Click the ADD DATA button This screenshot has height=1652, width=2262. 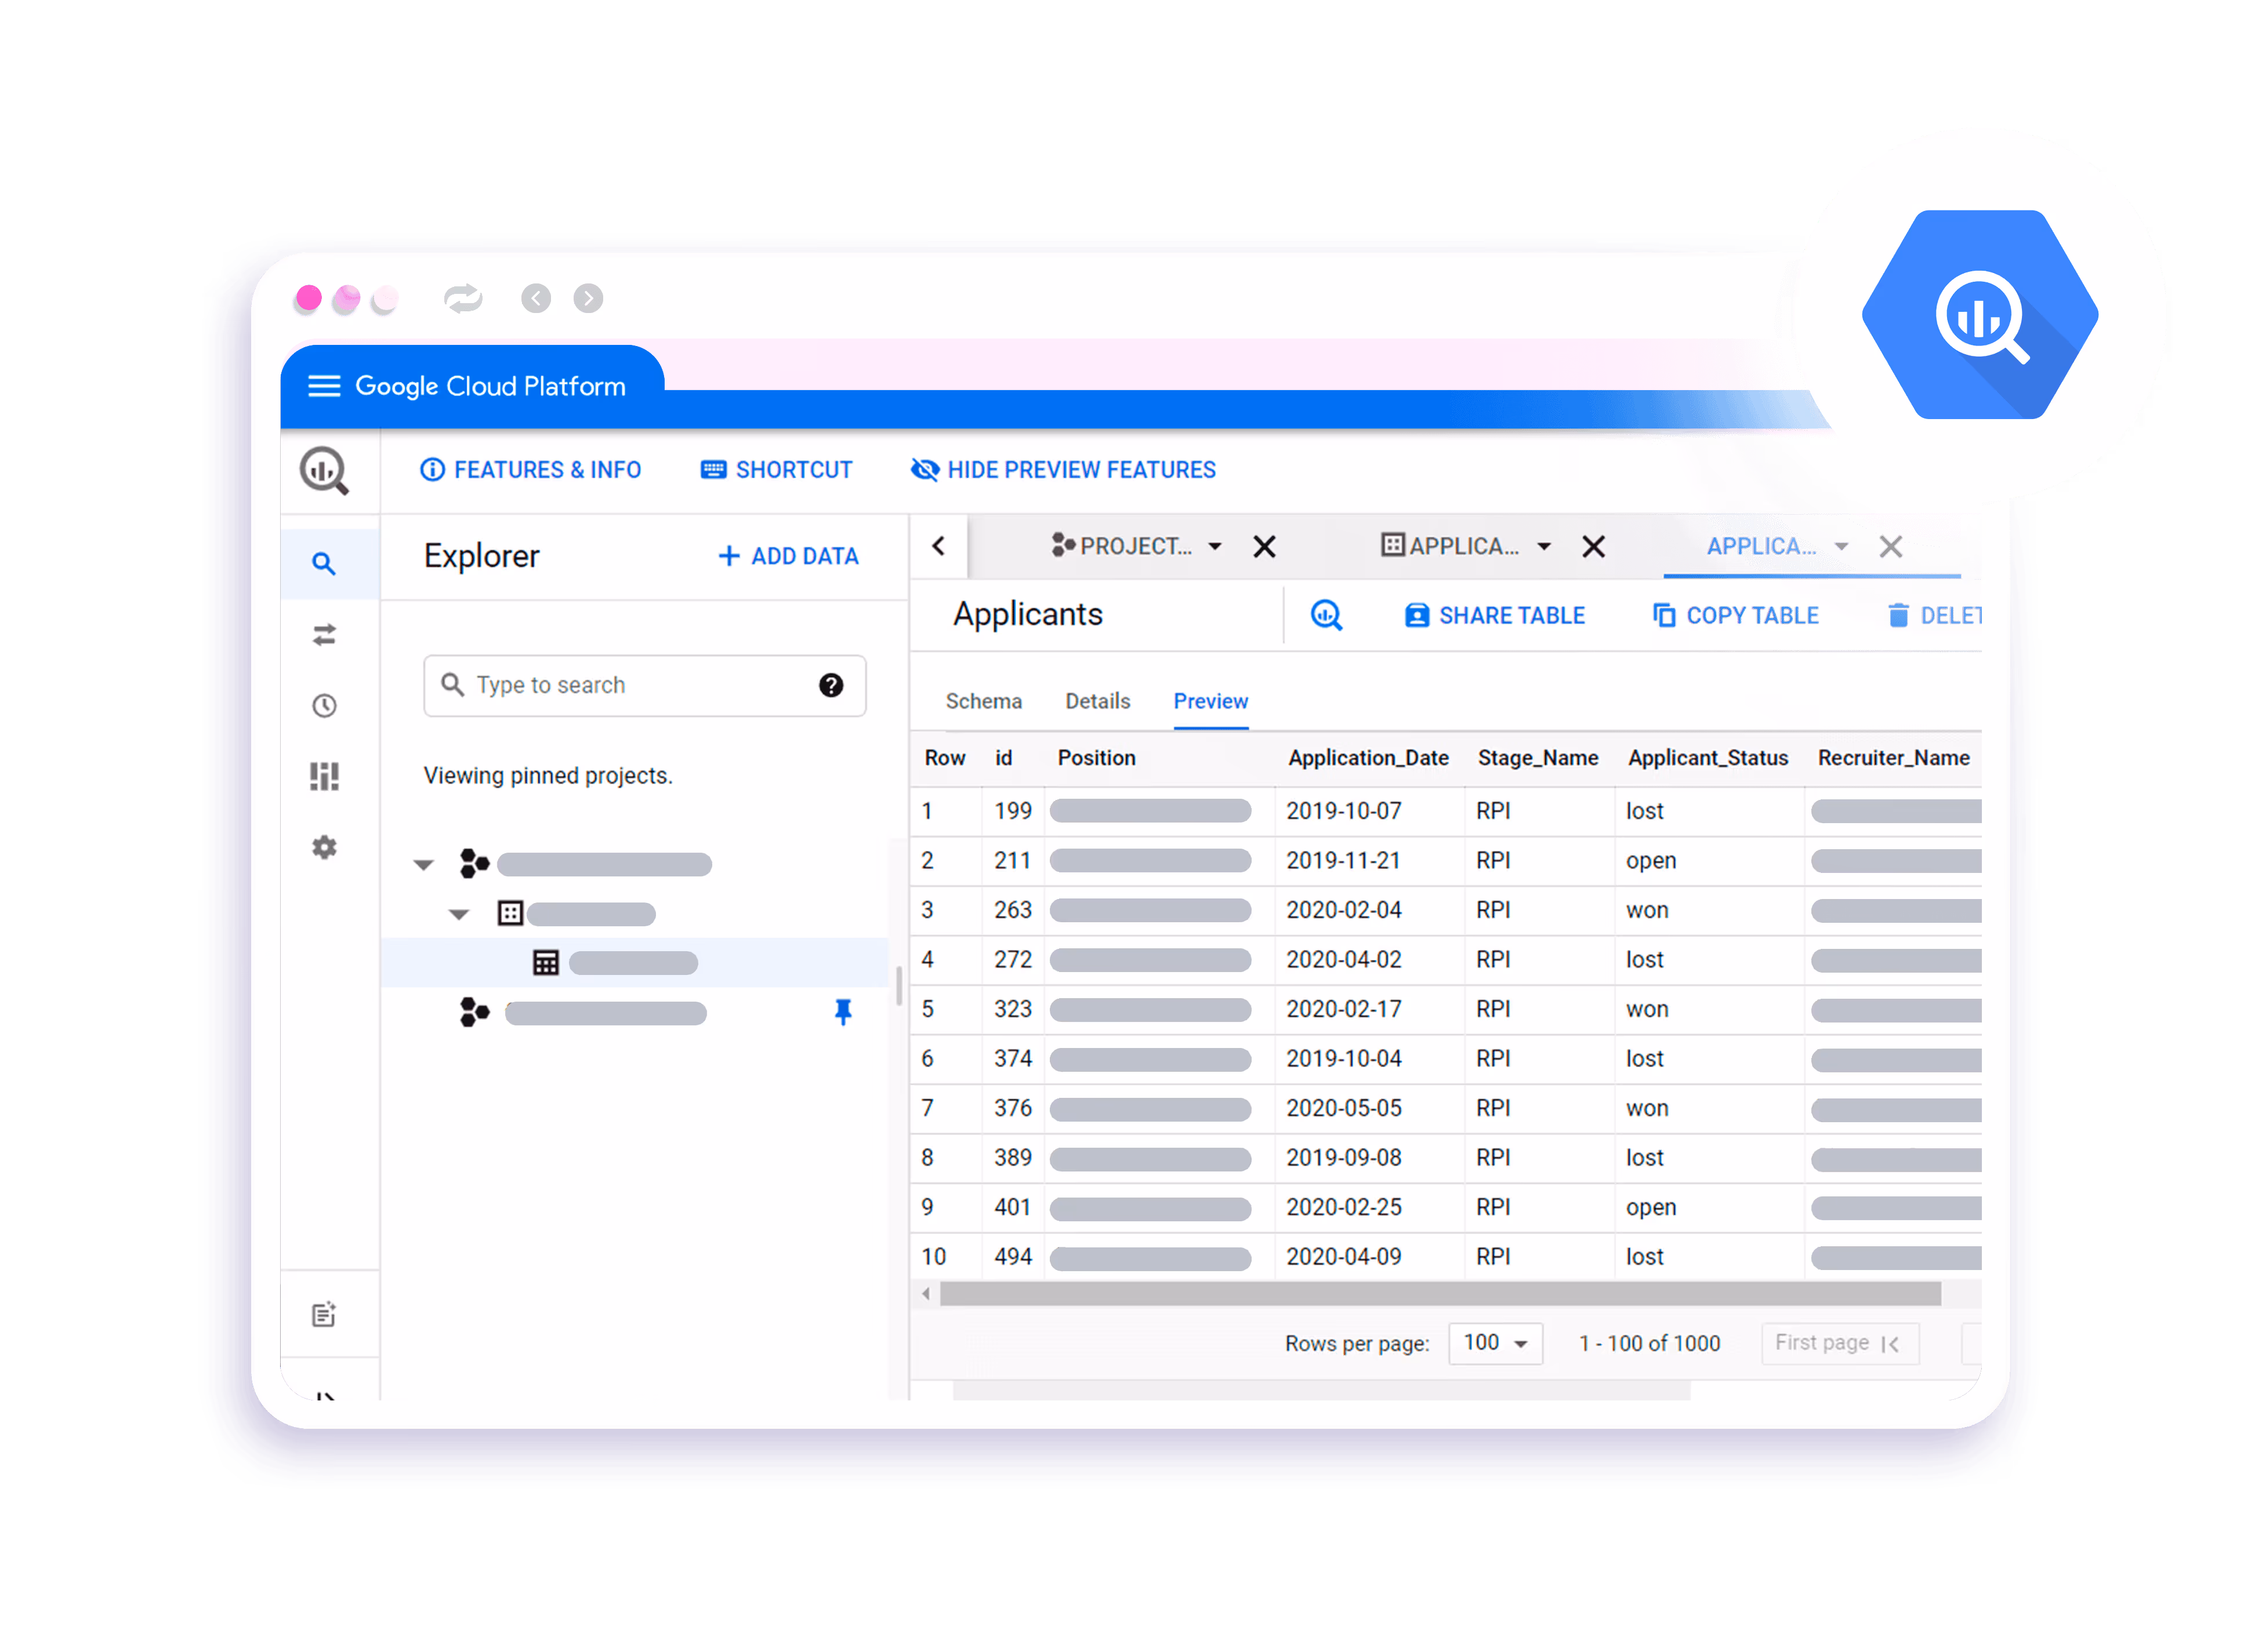coord(788,556)
